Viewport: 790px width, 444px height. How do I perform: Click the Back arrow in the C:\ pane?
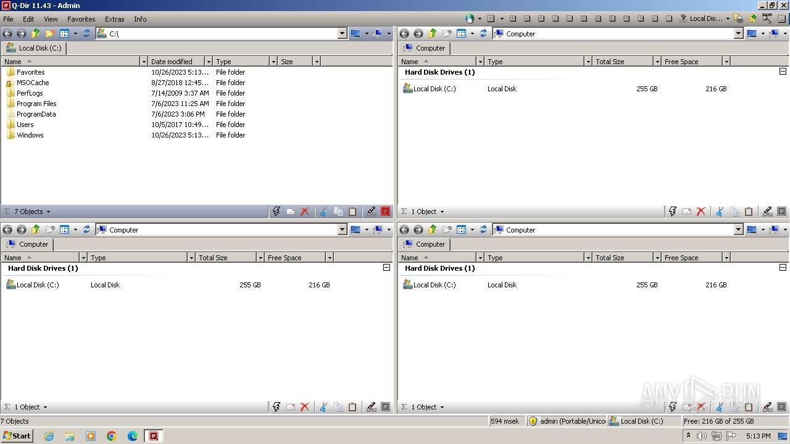point(7,34)
